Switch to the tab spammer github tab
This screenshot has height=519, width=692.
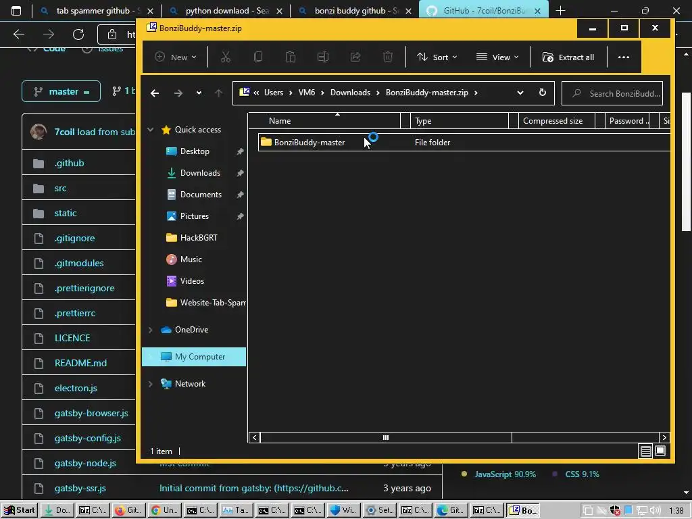pos(97,11)
